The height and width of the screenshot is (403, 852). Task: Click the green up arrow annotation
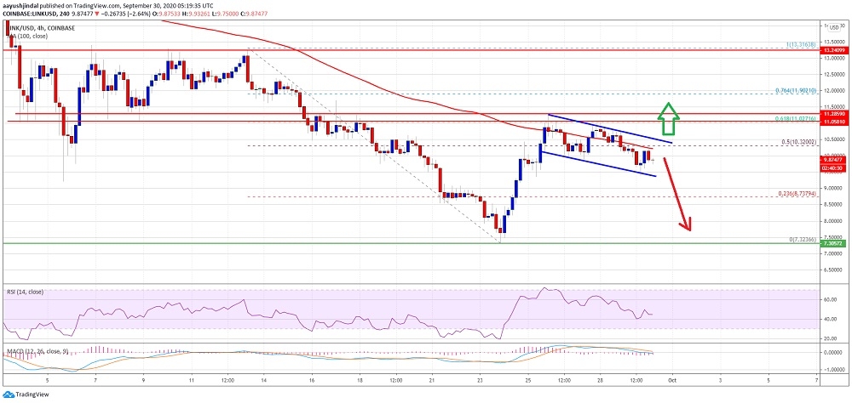671,118
